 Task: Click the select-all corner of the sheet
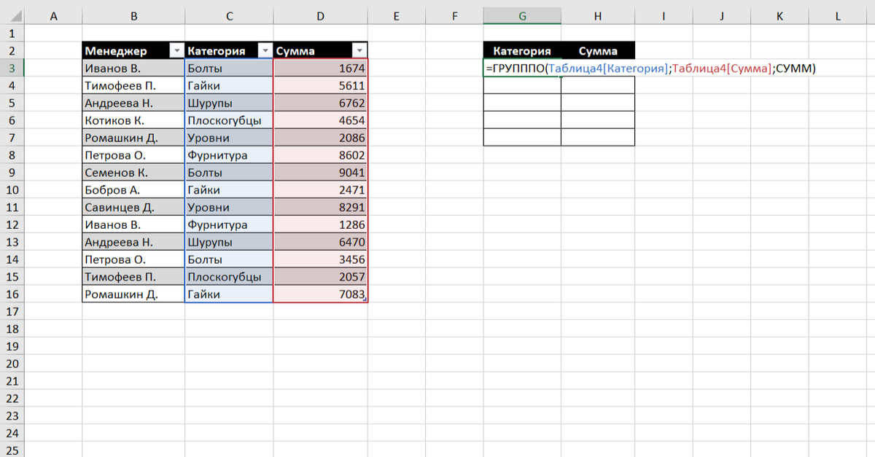tap(12, 16)
